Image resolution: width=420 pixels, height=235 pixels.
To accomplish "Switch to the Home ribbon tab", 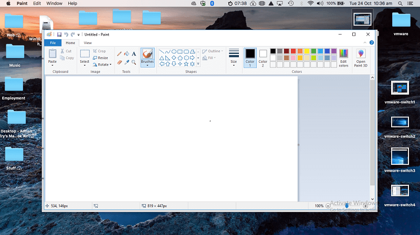I will coord(70,43).
